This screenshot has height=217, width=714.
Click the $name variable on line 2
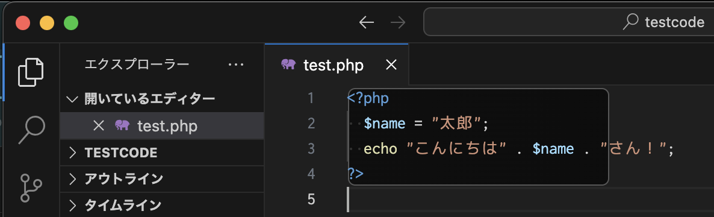point(385,124)
